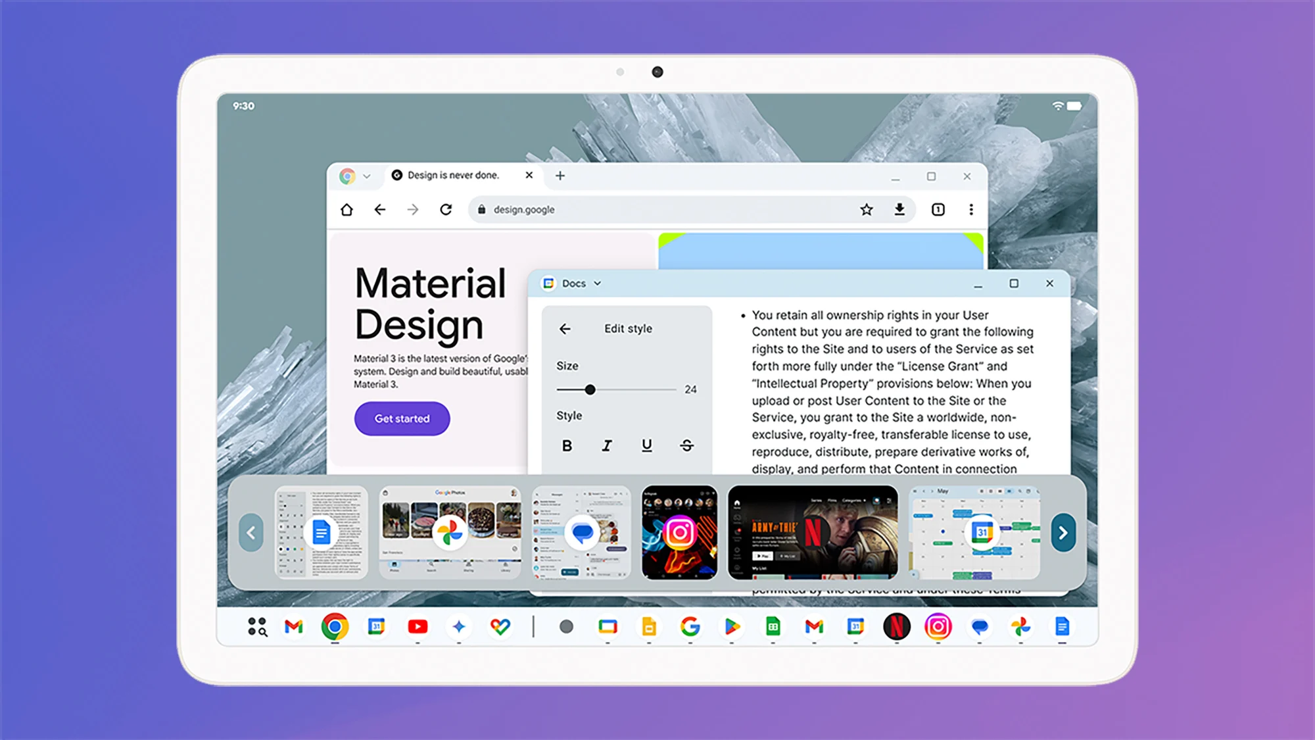The width and height of the screenshot is (1315, 740).
Task: Open YouTube from the taskbar
Action: pyautogui.click(x=418, y=627)
